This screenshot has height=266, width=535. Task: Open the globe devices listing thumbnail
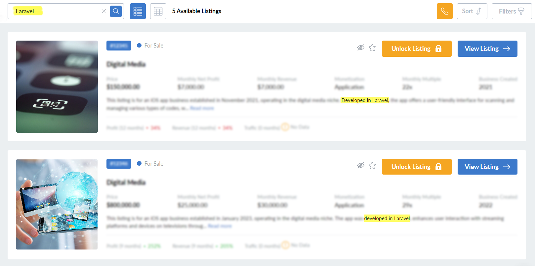pos(57,204)
